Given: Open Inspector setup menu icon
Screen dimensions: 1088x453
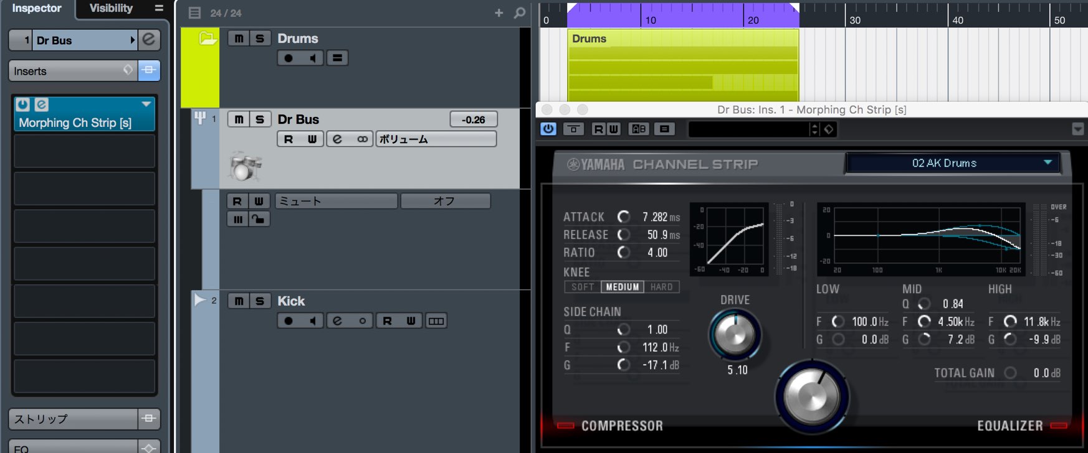Looking at the screenshot, I should [159, 8].
